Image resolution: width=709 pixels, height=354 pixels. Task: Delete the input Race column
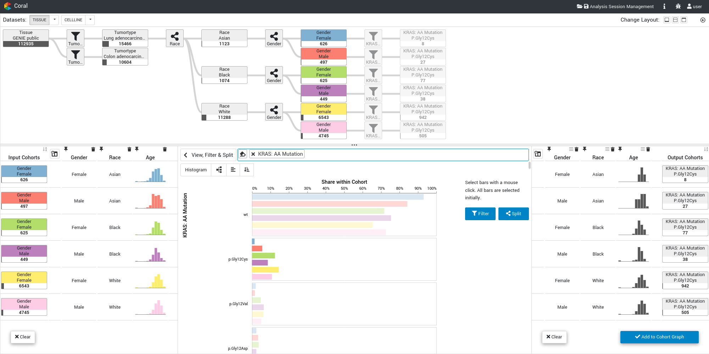pos(129,149)
